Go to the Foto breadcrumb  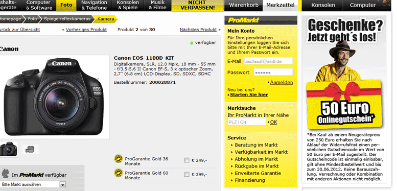pos(32,19)
